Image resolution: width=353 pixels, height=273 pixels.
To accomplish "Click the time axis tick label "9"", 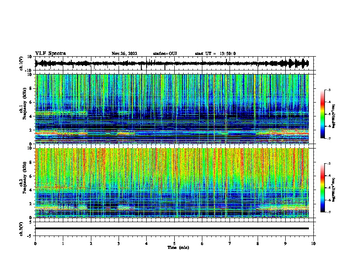I will pyautogui.click(x=285, y=244).
